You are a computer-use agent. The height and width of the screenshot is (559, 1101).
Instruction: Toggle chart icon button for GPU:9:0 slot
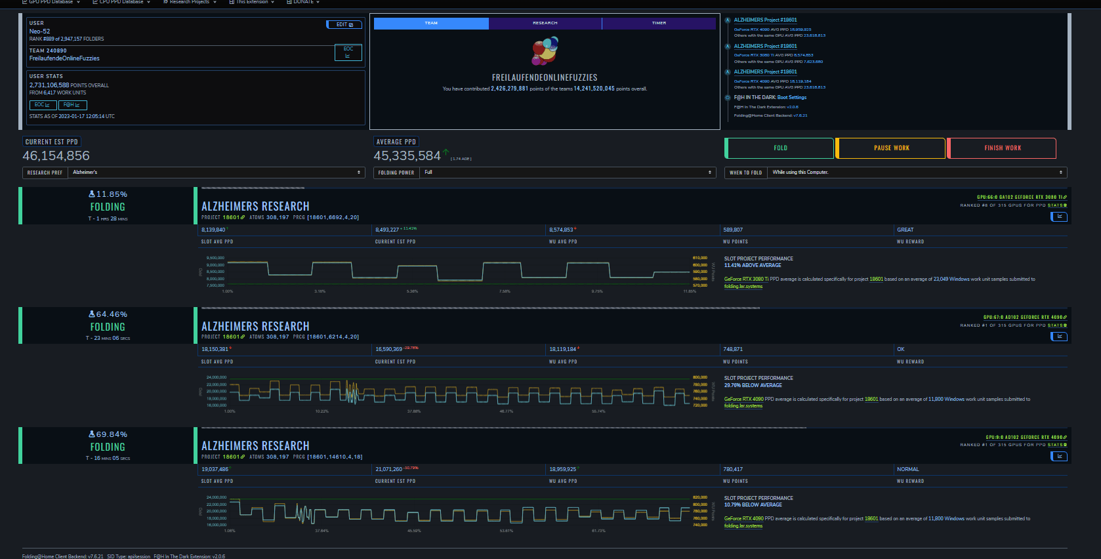1059,456
